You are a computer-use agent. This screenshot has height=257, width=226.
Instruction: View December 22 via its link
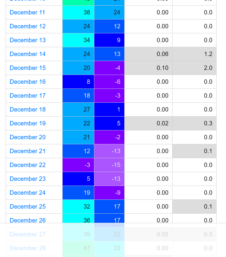pos(28,165)
